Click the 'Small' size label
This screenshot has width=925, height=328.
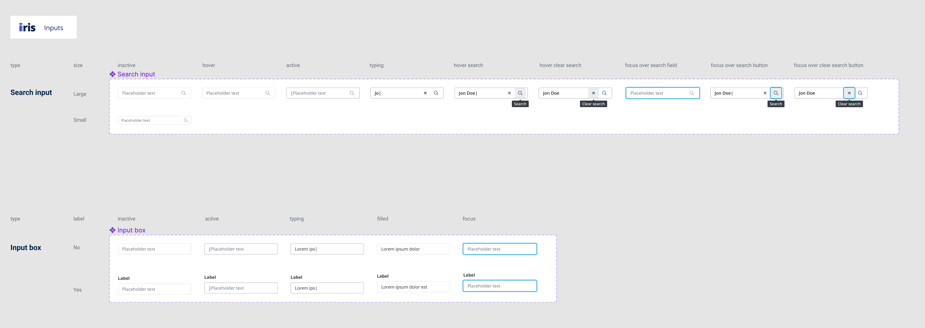pos(80,120)
